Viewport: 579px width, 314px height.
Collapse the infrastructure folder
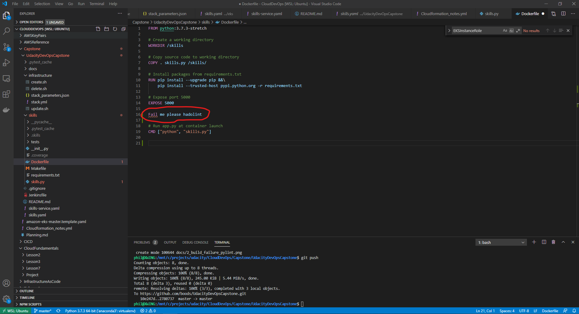[x=71, y=75]
